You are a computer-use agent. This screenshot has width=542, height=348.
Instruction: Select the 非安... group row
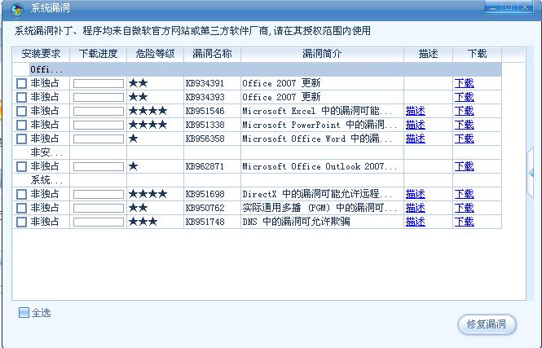point(258,152)
